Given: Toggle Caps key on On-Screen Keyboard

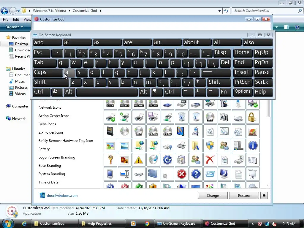Looking at the screenshot, I should [48, 73].
